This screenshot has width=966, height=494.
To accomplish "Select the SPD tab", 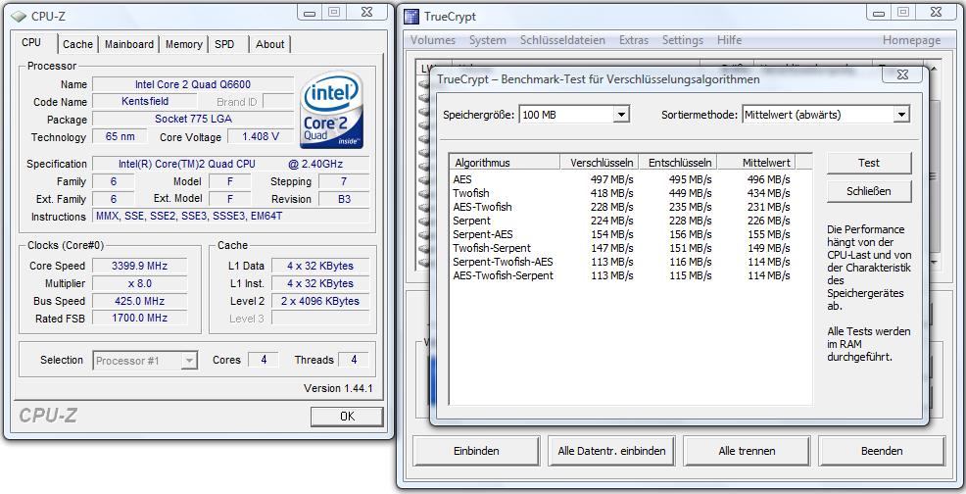I will point(225,44).
